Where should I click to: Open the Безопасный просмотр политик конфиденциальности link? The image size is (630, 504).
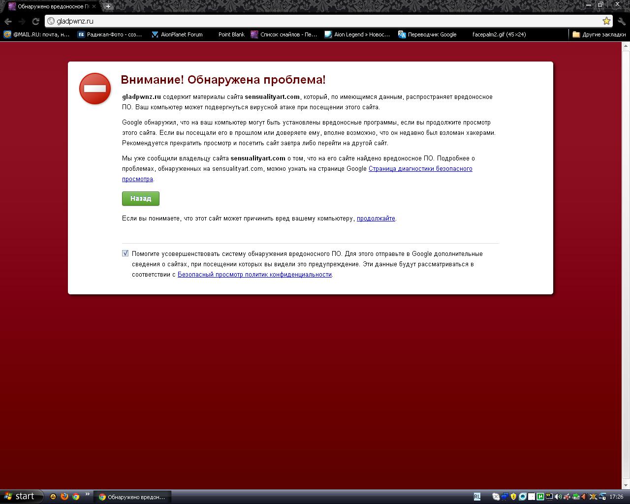pos(254,275)
